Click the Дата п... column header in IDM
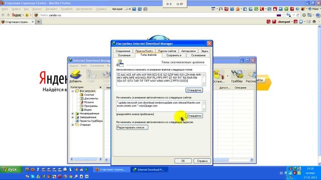 coord(225,87)
